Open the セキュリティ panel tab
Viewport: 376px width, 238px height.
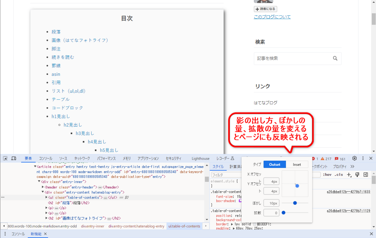click(x=174, y=158)
